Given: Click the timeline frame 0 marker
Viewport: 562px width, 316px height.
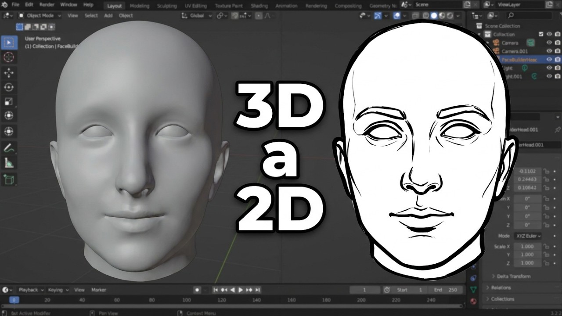Looking at the screenshot, I should click(14, 300).
